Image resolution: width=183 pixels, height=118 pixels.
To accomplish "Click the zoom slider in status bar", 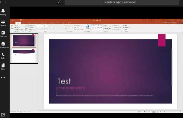I will point(172,112).
